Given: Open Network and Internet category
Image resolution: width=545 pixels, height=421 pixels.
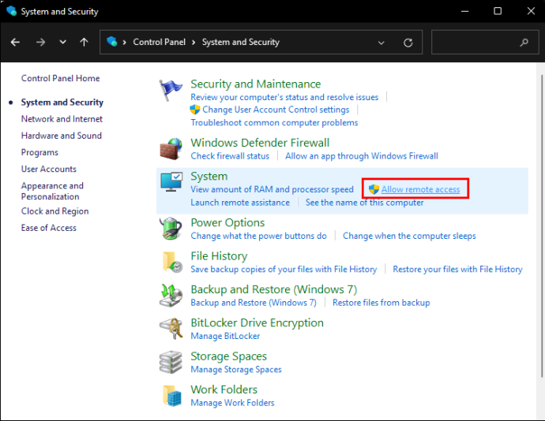Looking at the screenshot, I should tap(62, 119).
